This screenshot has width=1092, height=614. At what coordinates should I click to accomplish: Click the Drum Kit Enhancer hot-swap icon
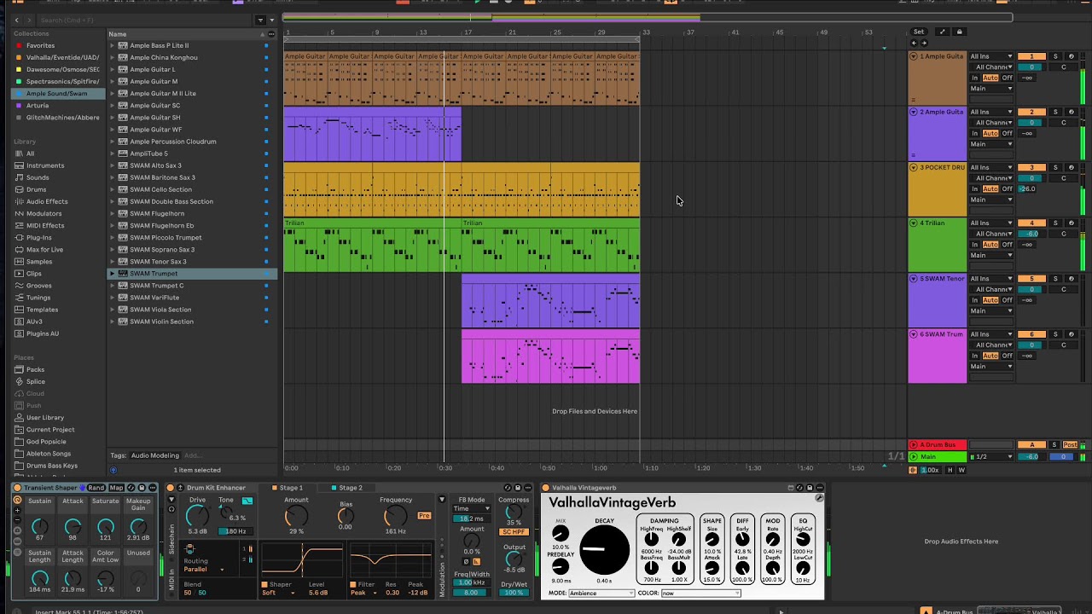pos(507,488)
